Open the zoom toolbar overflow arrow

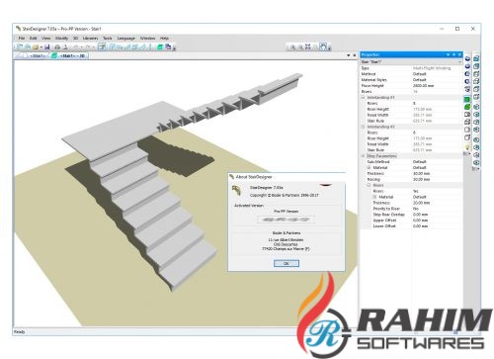coord(329,48)
